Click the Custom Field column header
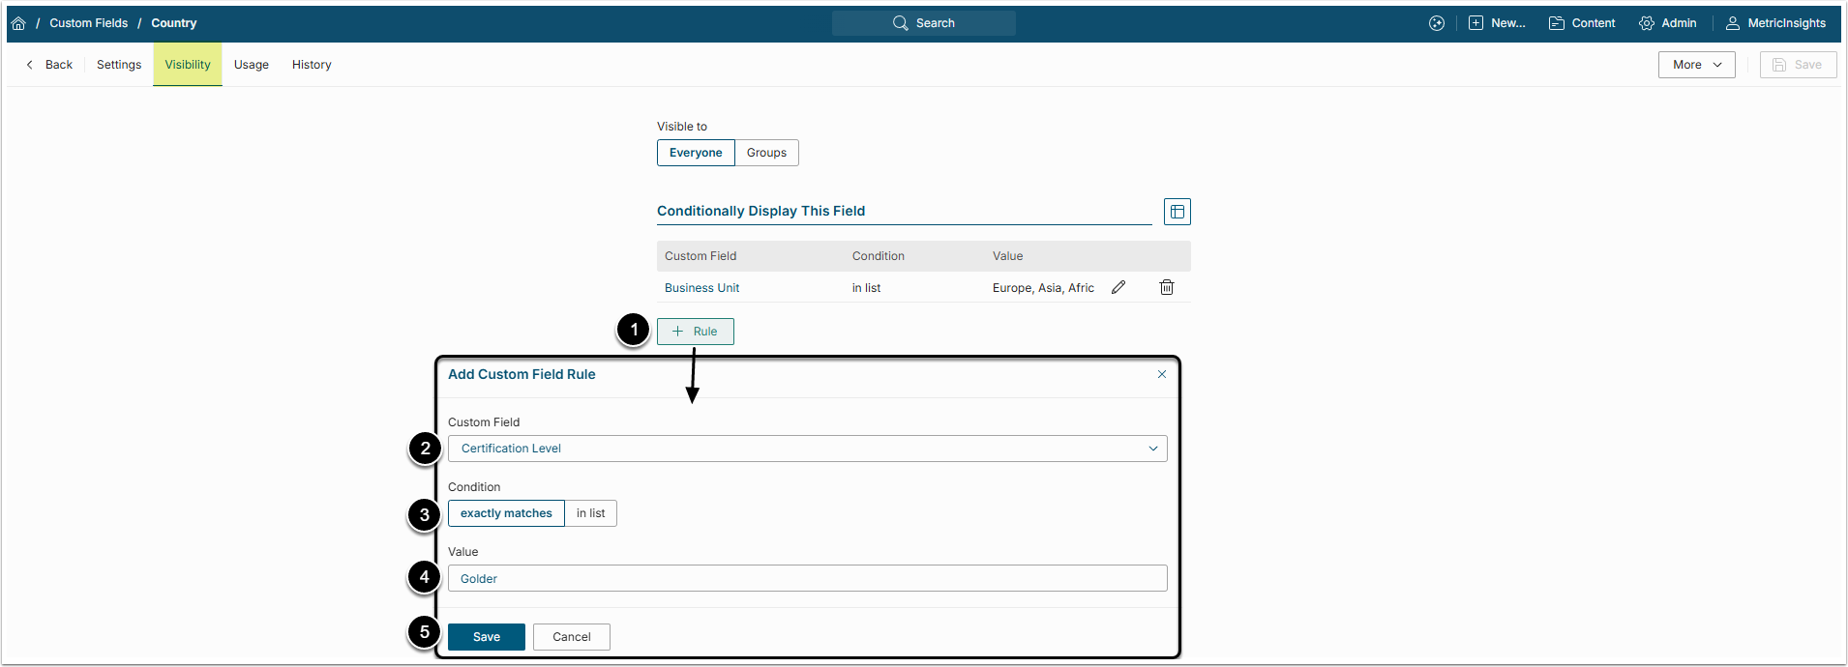The image size is (1848, 667). click(x=700, y=256)
